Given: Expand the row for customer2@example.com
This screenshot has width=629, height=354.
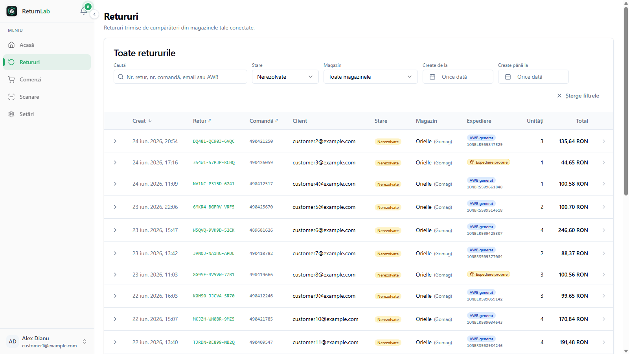Looking at the screenshot, I should click(x=115, y=141).
